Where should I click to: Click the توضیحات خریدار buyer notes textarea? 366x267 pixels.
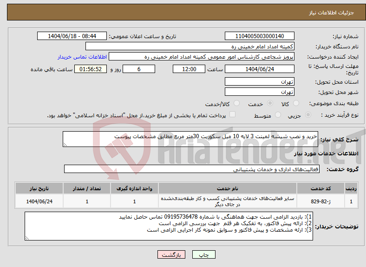[169, 226]
